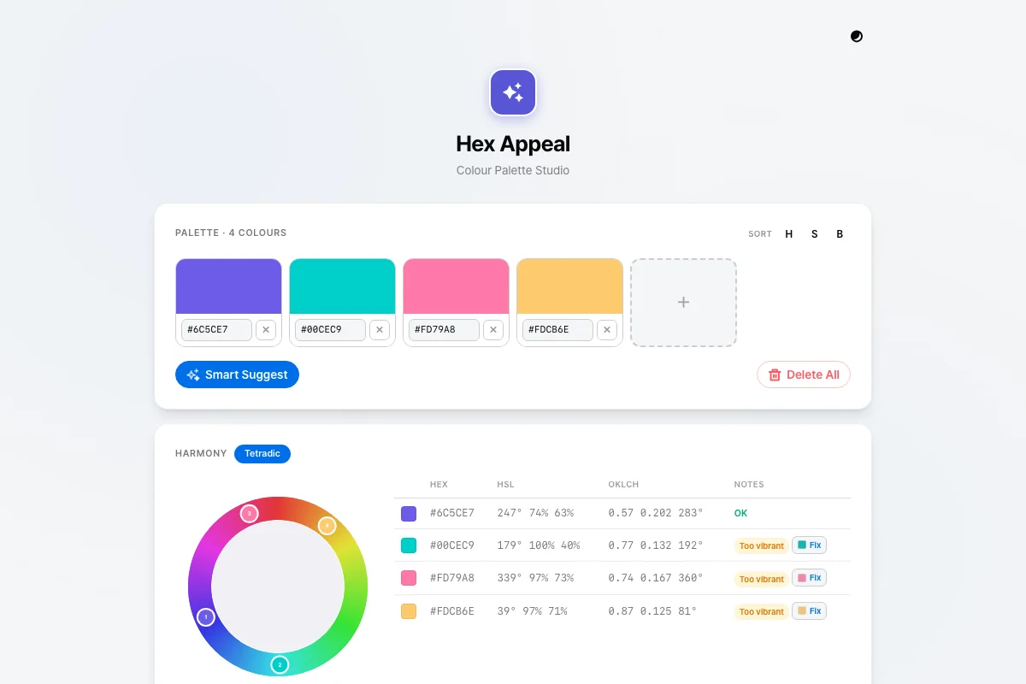
Task: Sort the palette by S
Action: [x=814, y=233]
